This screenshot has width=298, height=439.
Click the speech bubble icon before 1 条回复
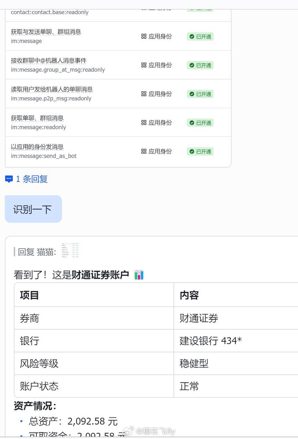pos(9,179)
